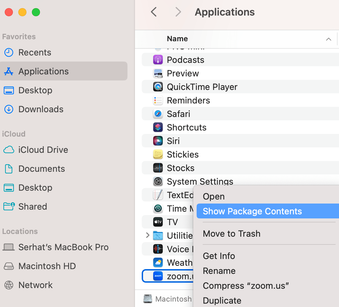Click the Time Machine app icon
The height and width of the screenshot is (307, 339).
158,209
